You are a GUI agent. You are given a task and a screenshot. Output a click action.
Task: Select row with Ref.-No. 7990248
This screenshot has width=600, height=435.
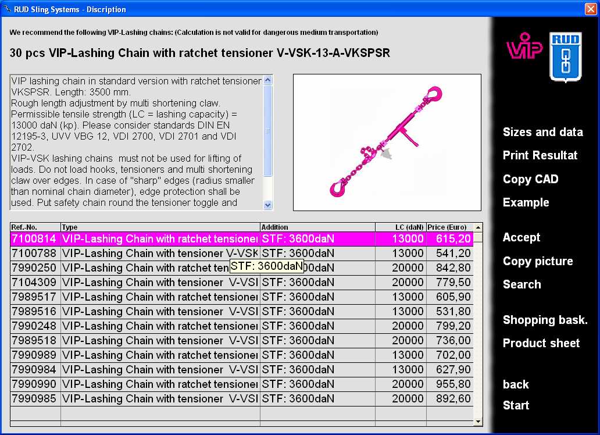click(x=242, y=326)
